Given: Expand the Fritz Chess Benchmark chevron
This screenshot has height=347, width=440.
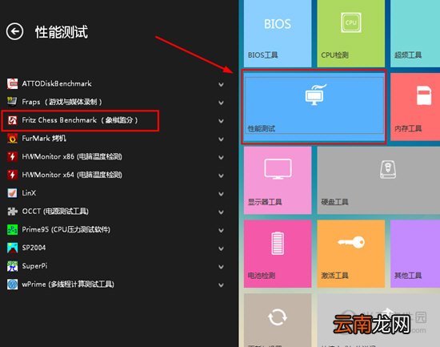Looking at the screenshot, I should pos(221,121).
